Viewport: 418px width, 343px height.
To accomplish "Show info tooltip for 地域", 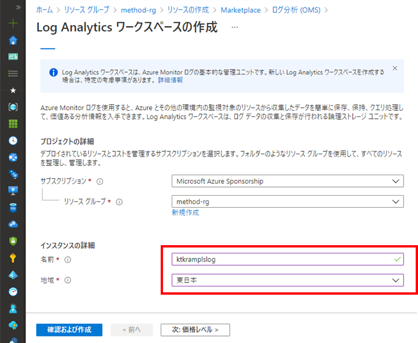I will click(68, 280).
